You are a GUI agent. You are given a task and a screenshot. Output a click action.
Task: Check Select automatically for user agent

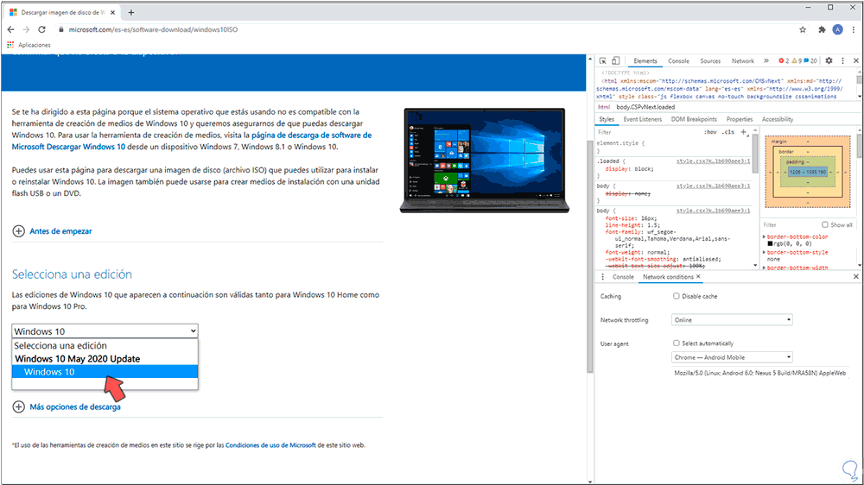pos(677,343)
